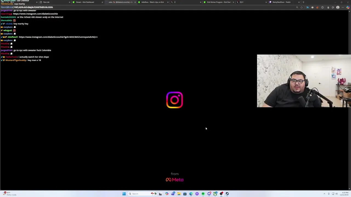Click chat message 'hey marky hey'
The height and width of the screenshot is (197, 351).
pos(21,24)
